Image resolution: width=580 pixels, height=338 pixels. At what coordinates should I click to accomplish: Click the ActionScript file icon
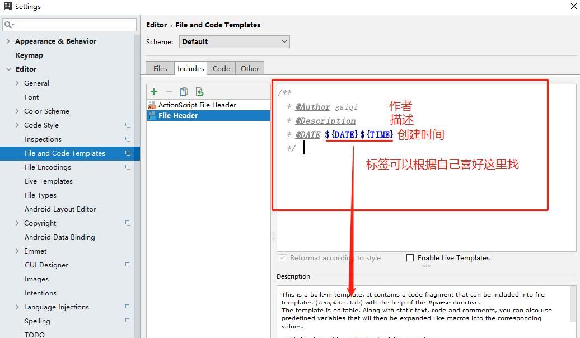pyautogui.click(x=152, y=105)
